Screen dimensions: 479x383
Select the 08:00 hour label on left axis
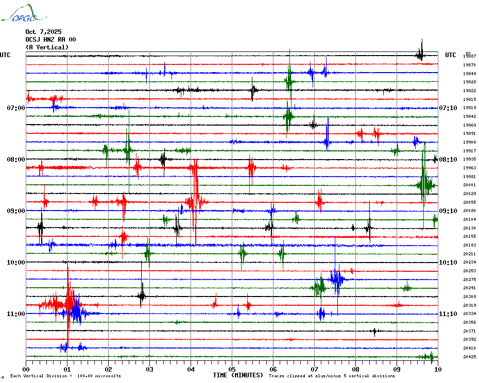(16, 160)
